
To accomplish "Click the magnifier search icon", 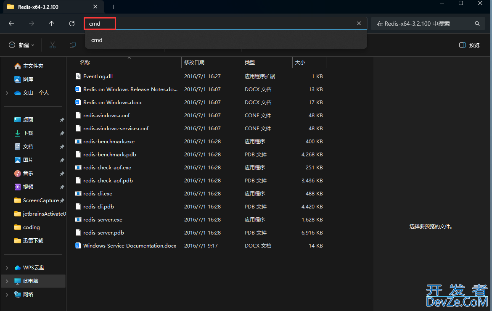I will pos(477,24).
